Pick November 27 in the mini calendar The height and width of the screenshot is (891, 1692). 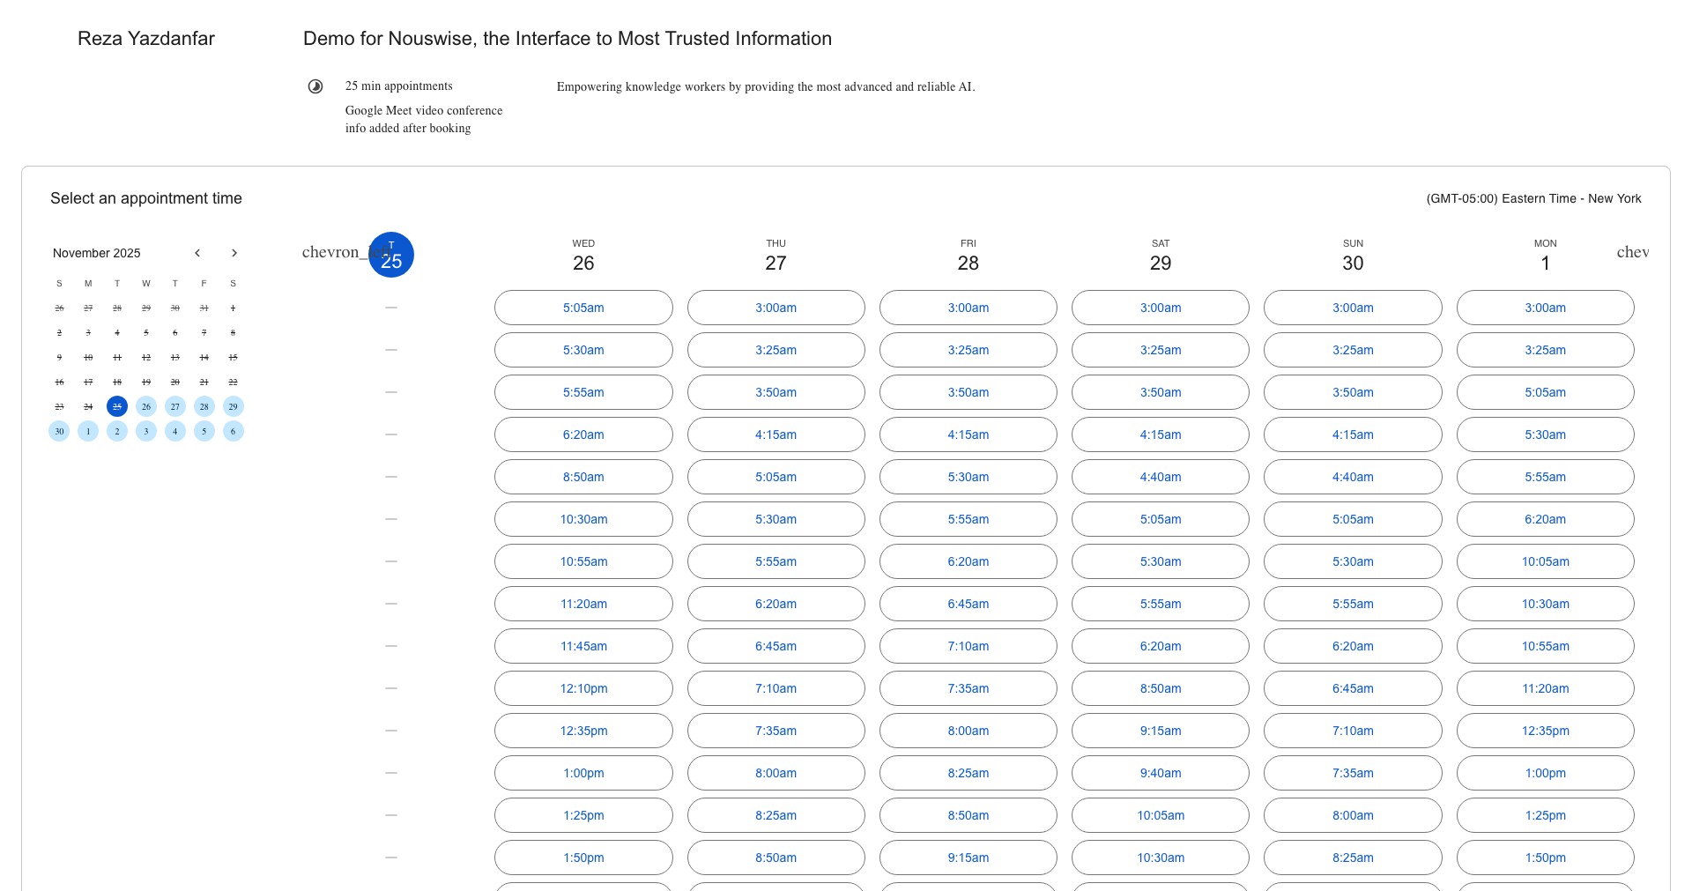coord(175,406)
